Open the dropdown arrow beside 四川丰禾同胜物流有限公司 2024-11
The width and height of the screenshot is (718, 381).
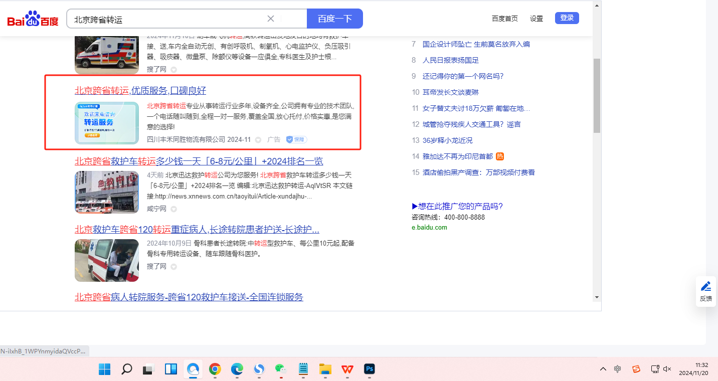click(258, 140)
